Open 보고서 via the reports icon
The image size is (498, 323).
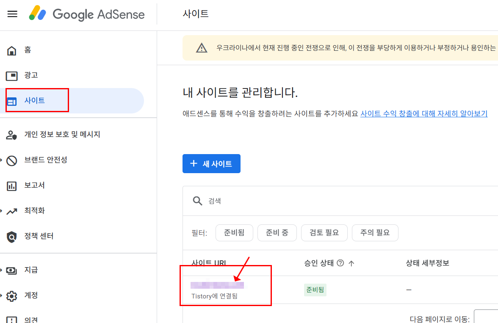(12, 185)
